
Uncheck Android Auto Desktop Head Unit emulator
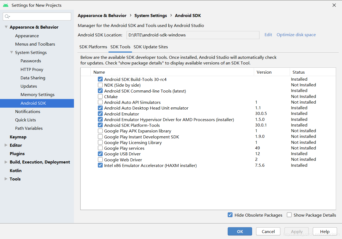(x=100, y=108)
